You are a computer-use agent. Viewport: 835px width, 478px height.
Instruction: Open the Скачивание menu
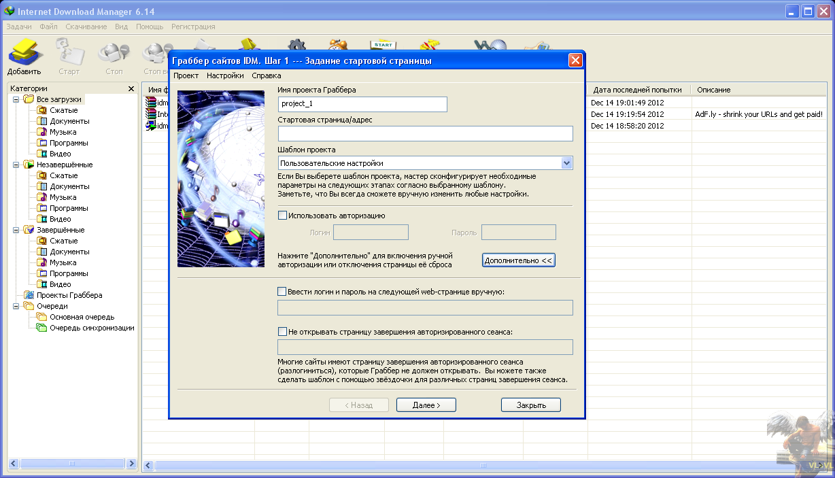pyautogui.click(x=86, y=27)
